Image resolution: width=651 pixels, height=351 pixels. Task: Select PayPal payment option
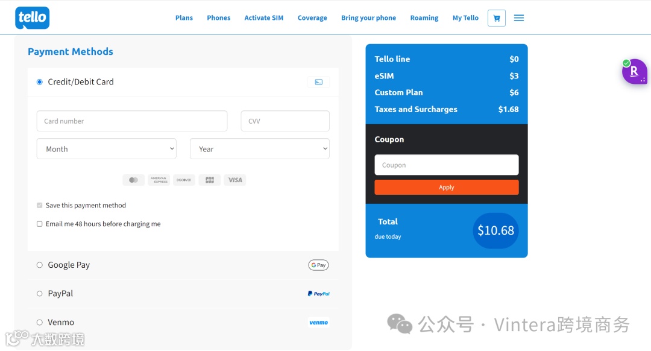39,294
